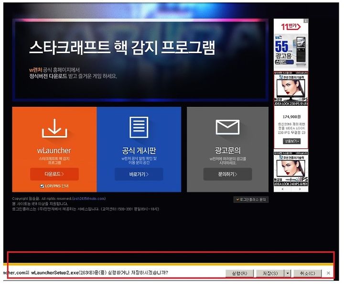Click the blue 바로가기 button
Viewport: 344px width, 289px height.
(x=139, y=175)
